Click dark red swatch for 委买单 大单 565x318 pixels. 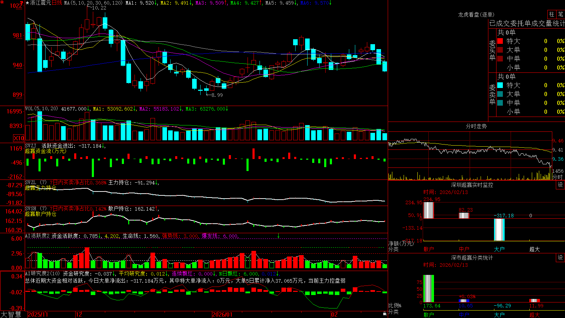click(x=500, y=50)
